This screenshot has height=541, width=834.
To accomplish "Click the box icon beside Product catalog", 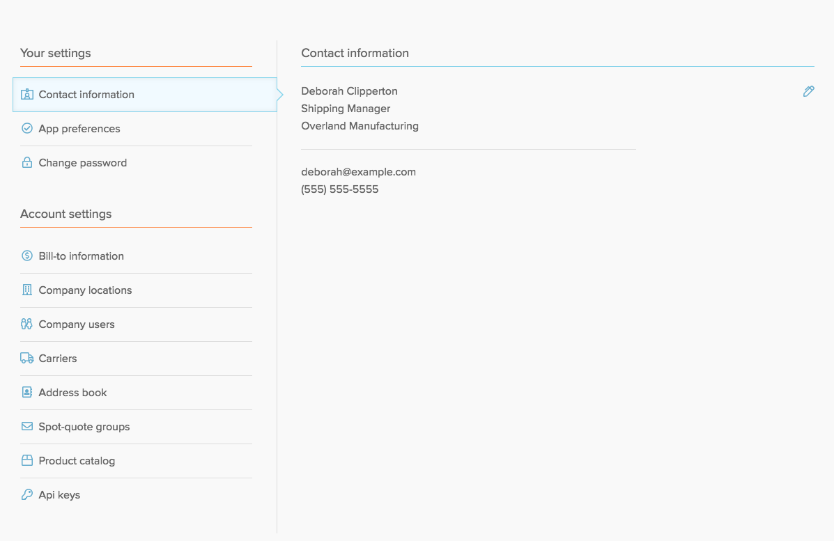I will coord(26,460).
